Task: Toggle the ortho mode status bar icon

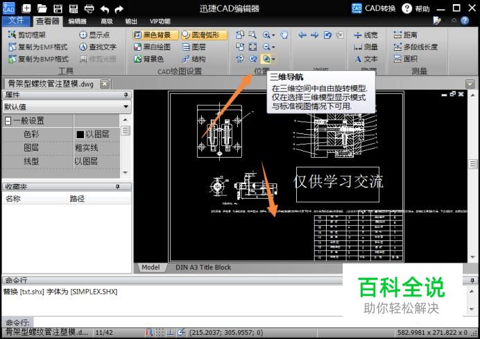Action: tap(170, 332)
